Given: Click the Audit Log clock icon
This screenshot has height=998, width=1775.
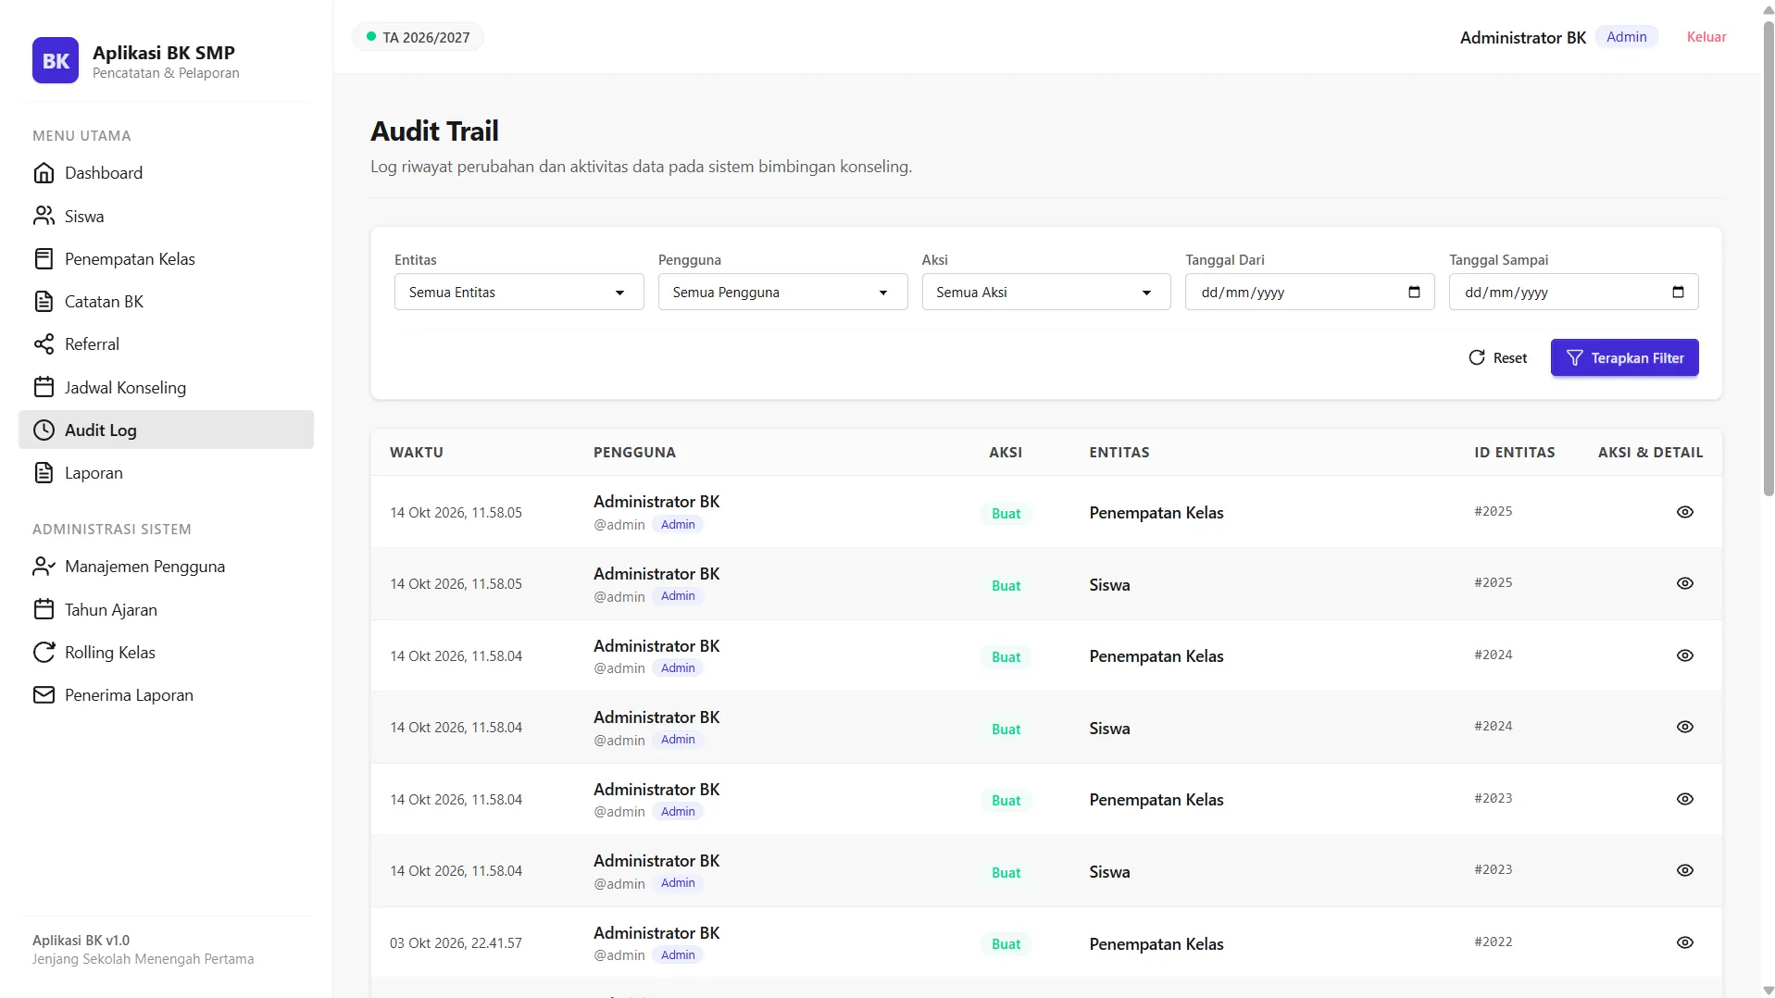Looking at the screenshot, I should pyautogui.click(x=44, y=430).
